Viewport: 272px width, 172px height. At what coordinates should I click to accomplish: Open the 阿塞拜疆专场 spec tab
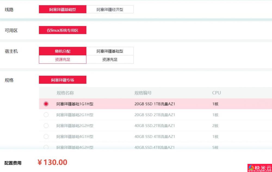pos(63,80)
